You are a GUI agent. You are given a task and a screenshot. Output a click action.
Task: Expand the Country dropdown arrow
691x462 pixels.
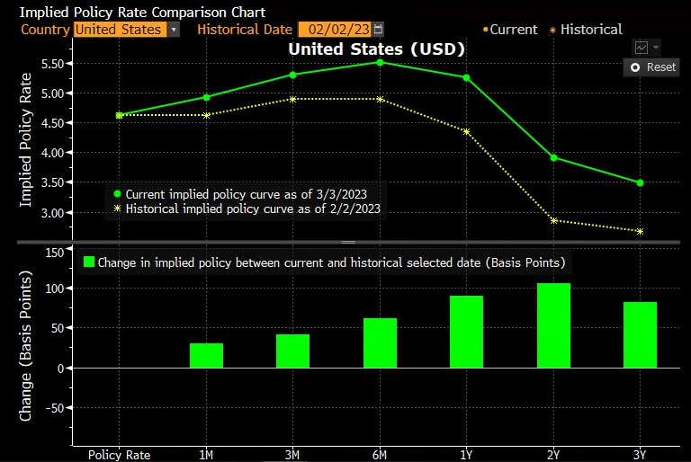[x=174, y=30]
